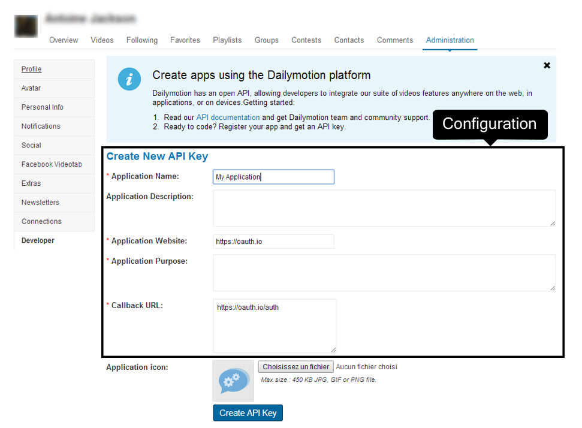Focus the Application Website field
582x428 pixels.
pyautogui.click(x=273, y=242)
